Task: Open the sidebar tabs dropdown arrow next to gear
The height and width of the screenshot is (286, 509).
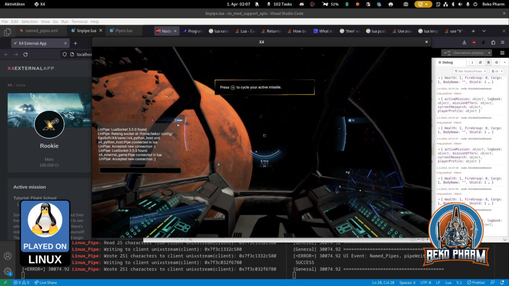Action: coord(505,62)
